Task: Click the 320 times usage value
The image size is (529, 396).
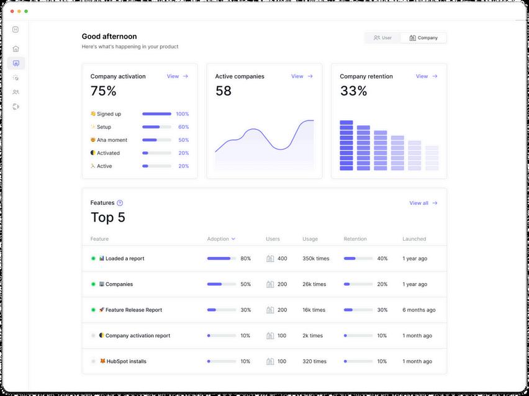Action: click(314, 361)
